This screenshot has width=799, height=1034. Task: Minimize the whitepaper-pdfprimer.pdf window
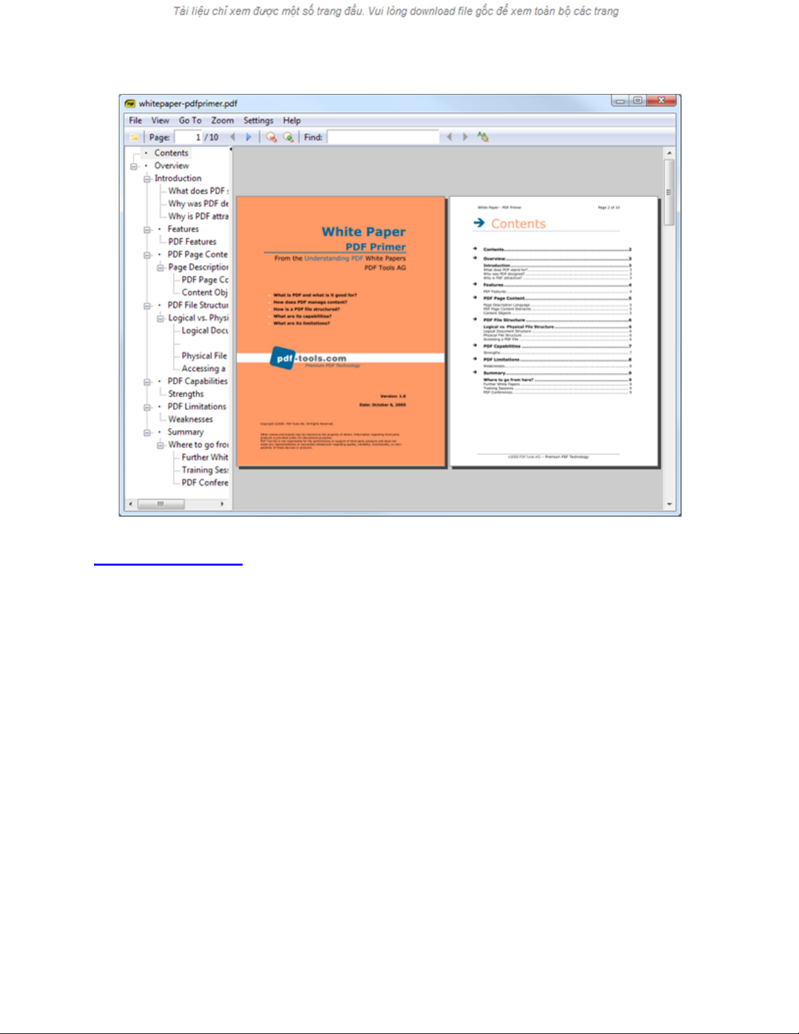[x=620, y=100]
